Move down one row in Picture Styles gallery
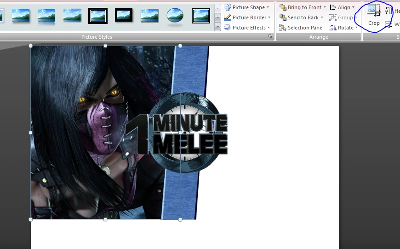The image size is (400, 249). pyautogui.click(x=217, y=17)
